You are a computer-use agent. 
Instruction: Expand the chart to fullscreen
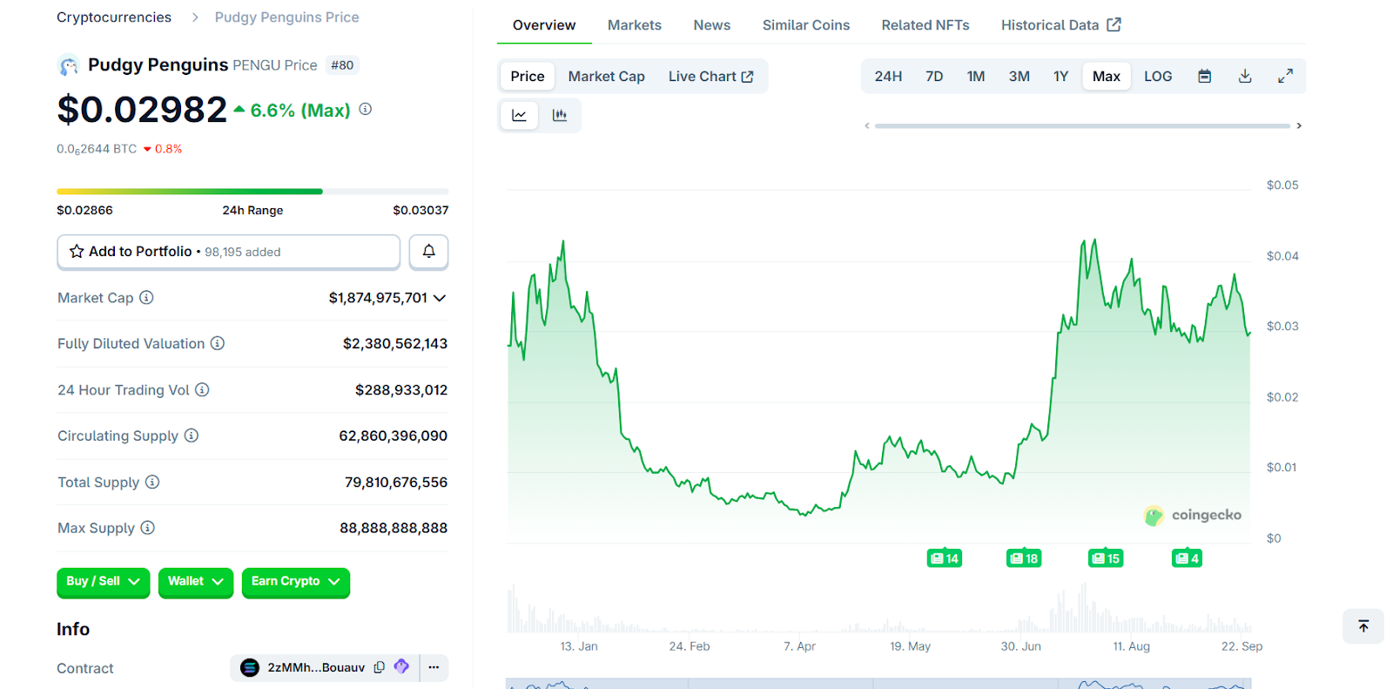[x=1285, y=77]
